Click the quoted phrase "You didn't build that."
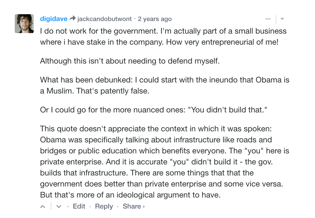315x218 pixels. pyautogui.click(x=227, y=110)
